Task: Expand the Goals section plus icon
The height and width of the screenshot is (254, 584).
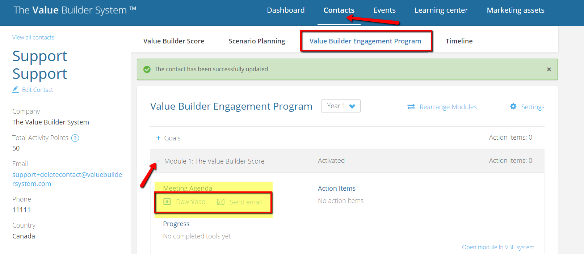Action: 158,138
